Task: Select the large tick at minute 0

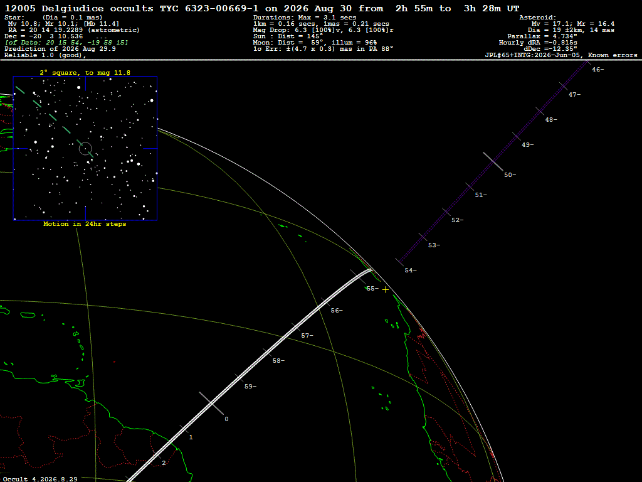Action: tap(211, 403)
